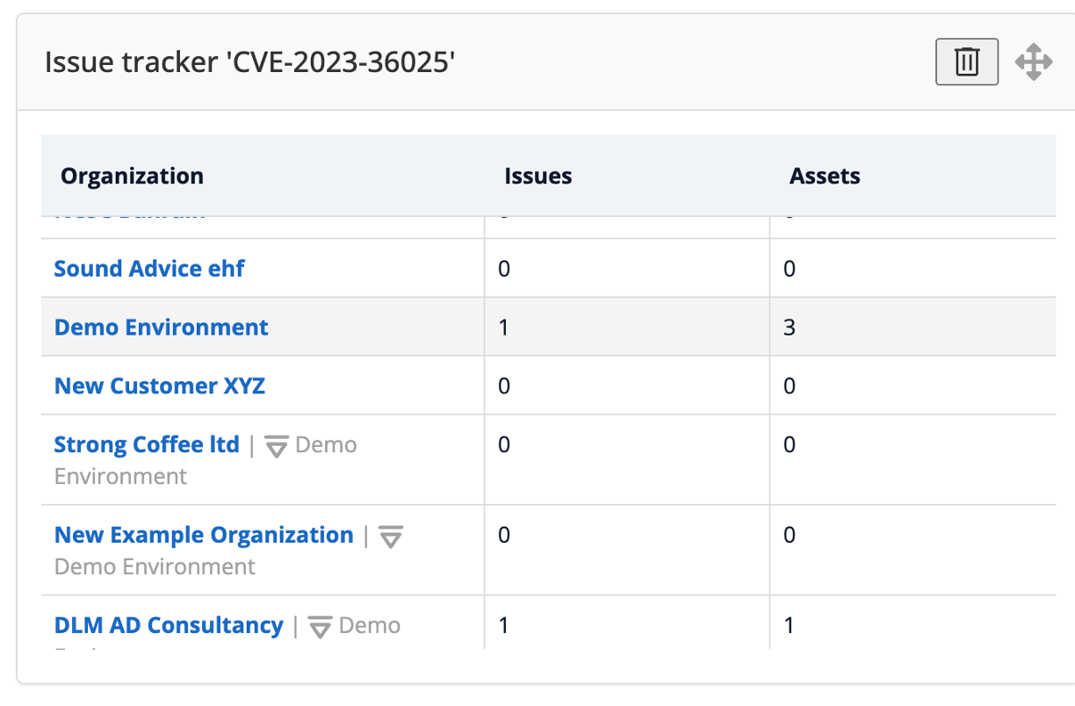Open the Strong Coffee ltd organization link

pos(147,445)
